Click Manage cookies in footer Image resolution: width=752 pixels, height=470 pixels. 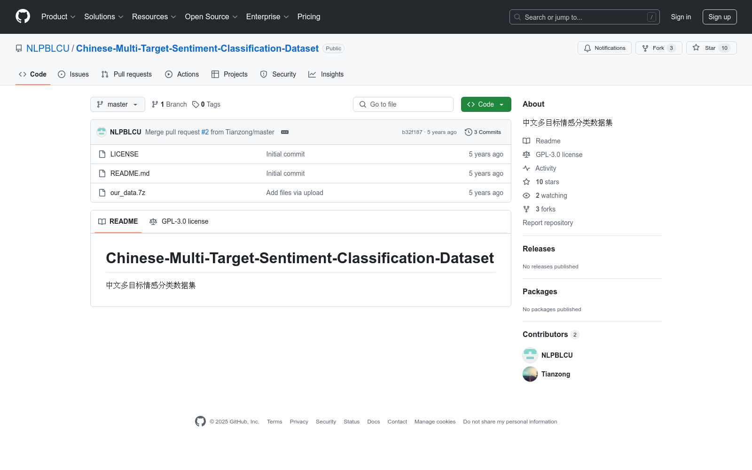(x=435, y=422)
